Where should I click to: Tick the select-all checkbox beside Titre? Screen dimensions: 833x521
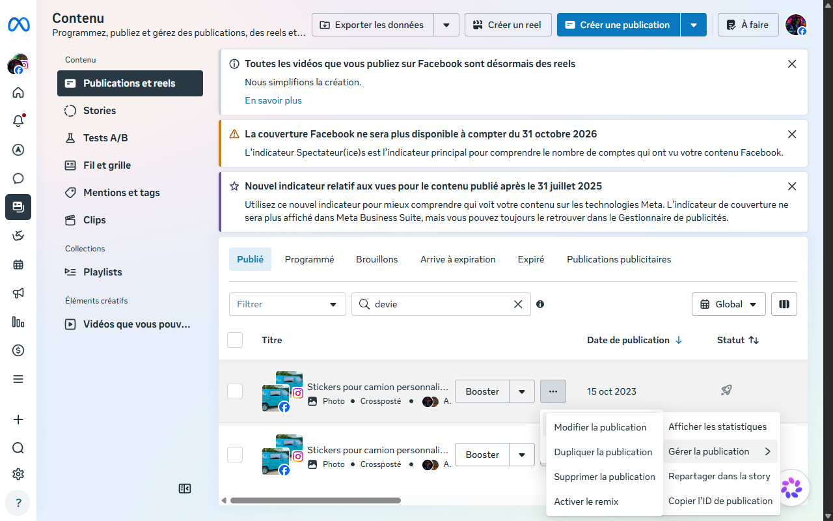[235, 340]
